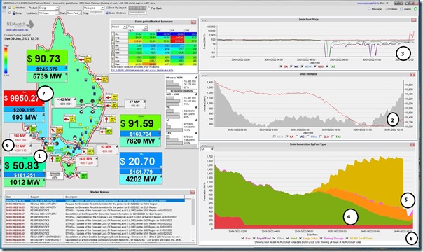Close the 5min Demand chart
The image size is (423, 252).
(412, 75)
